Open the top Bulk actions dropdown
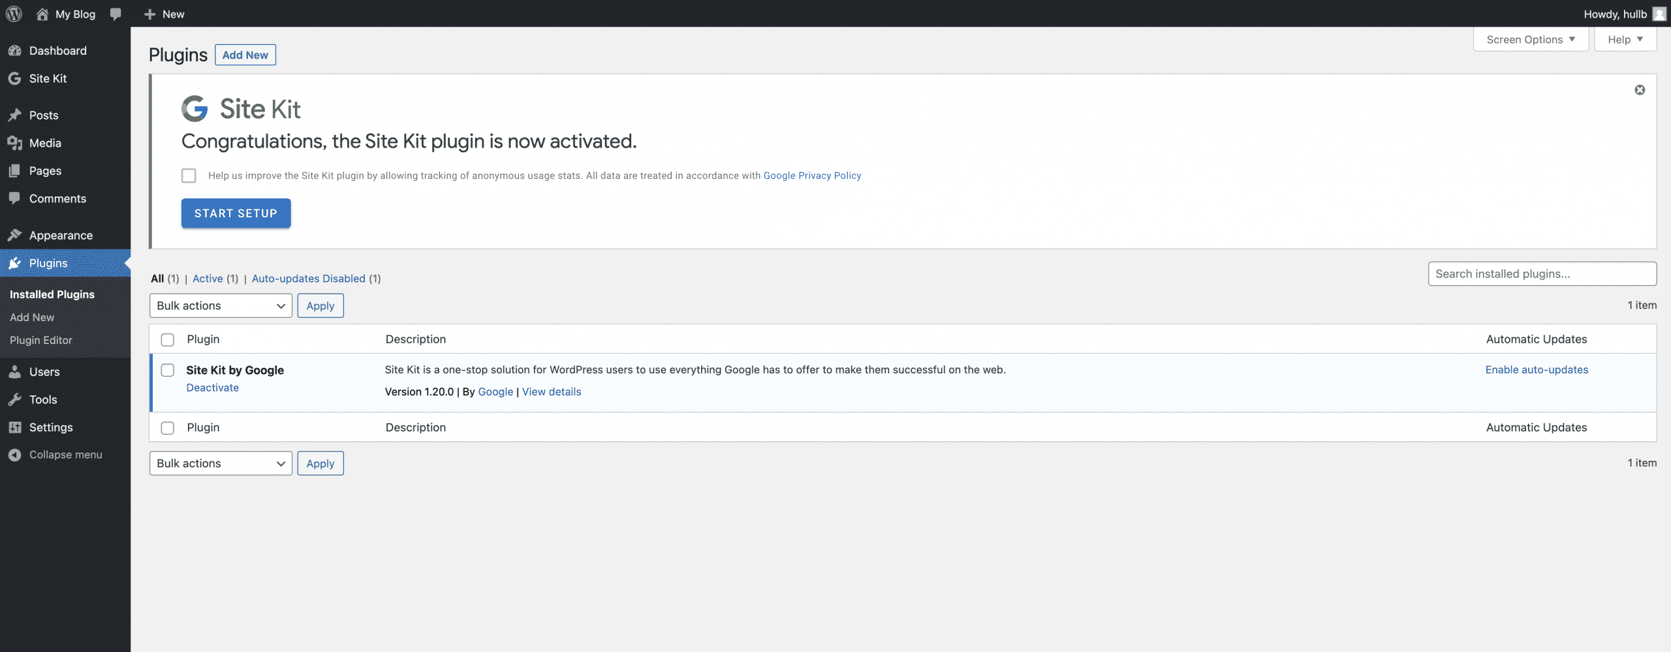1671x652 pixels. pos(221,306)
